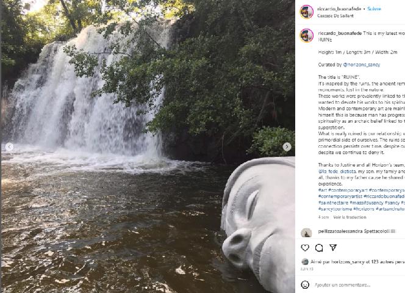Visit the @horizons_sancy curator mention
This screenshot has height=293, width=405.
[x=361, y=64]
